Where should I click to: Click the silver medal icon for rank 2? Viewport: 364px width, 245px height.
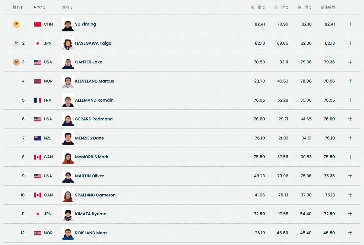click(x=16, y=43)
